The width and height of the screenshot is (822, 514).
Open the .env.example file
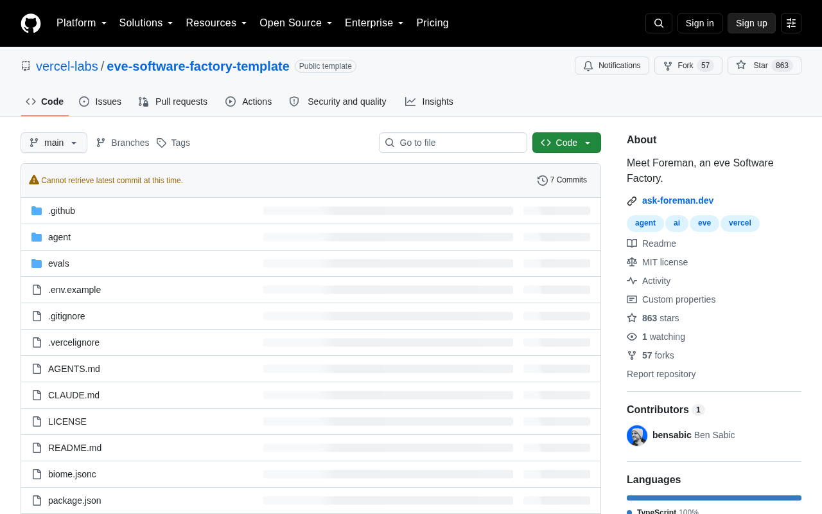pyautogui.click(x=74, y=290)
